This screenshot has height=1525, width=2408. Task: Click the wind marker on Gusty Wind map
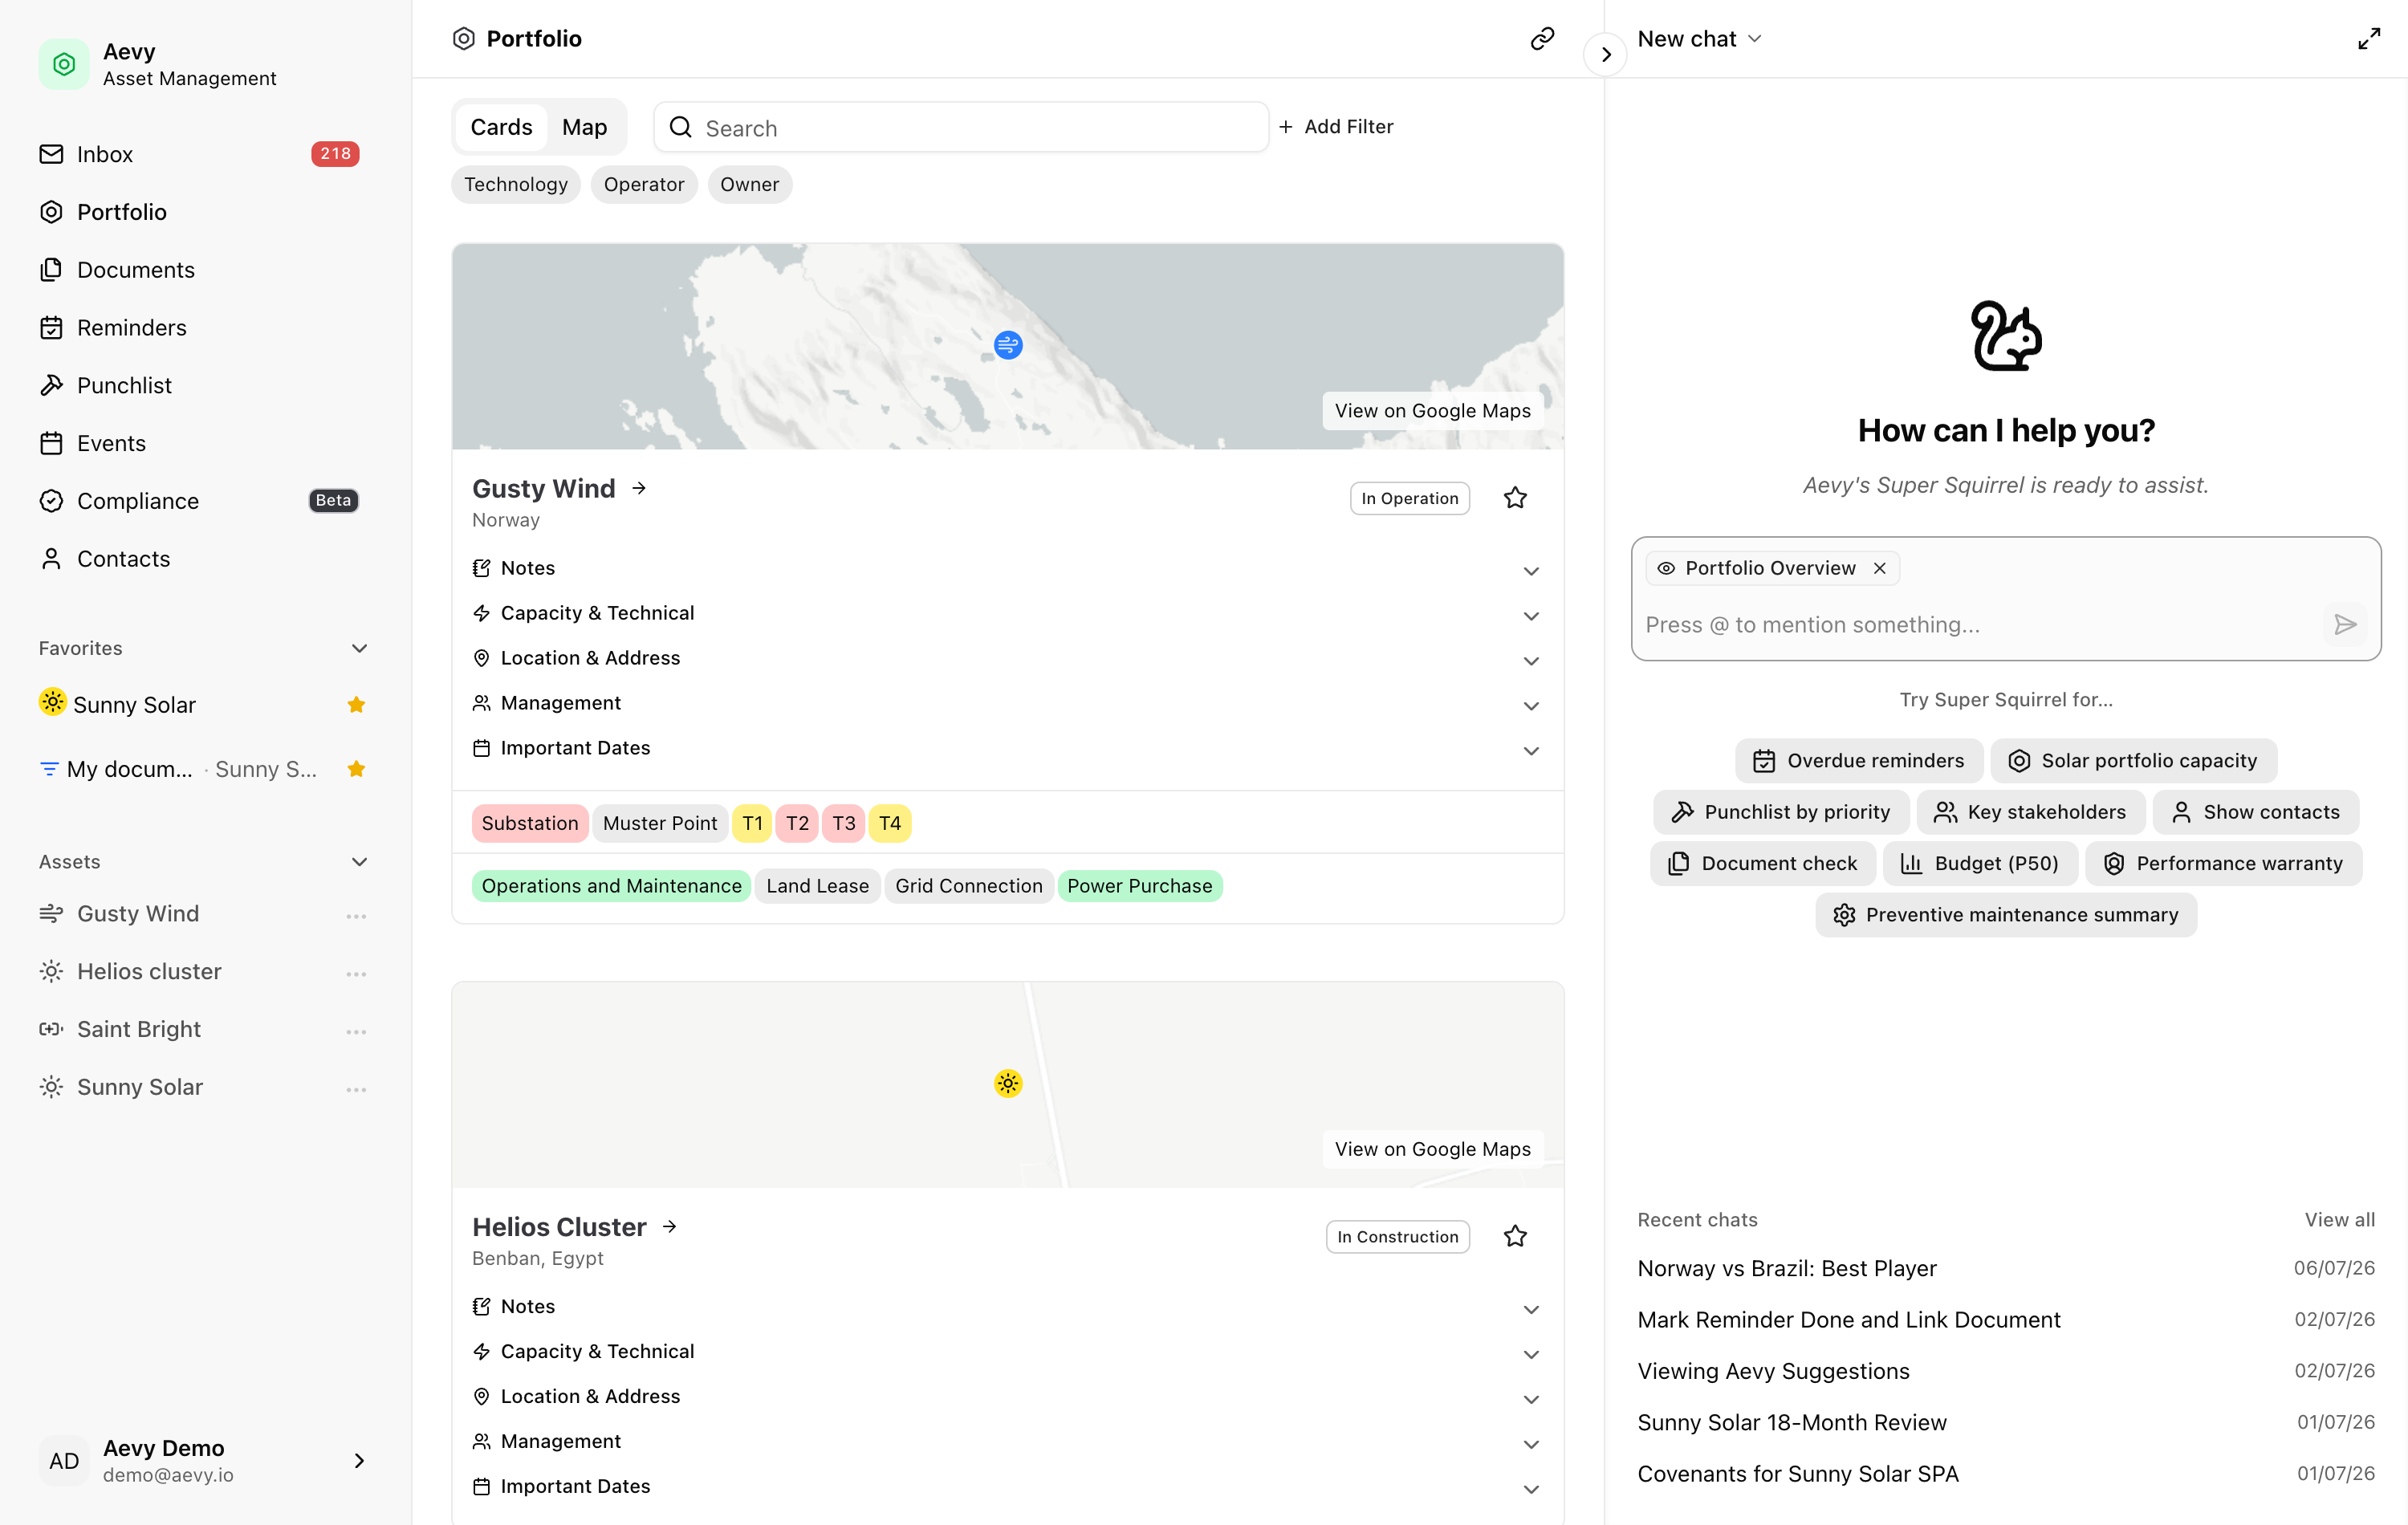(x=1008, y=345)
